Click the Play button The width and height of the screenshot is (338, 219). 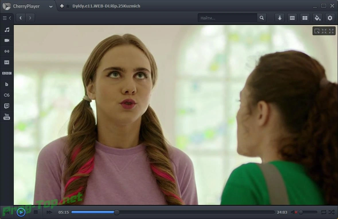pos(21,212)
